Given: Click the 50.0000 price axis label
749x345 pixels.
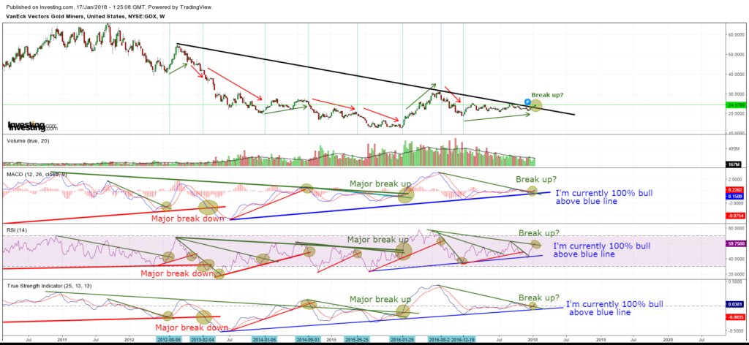Looking at the screenshot, I should 736,54.
